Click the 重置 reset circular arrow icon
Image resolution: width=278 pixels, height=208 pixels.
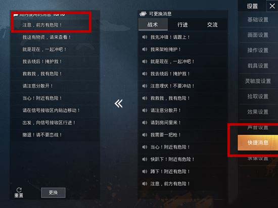coord(19,190)
